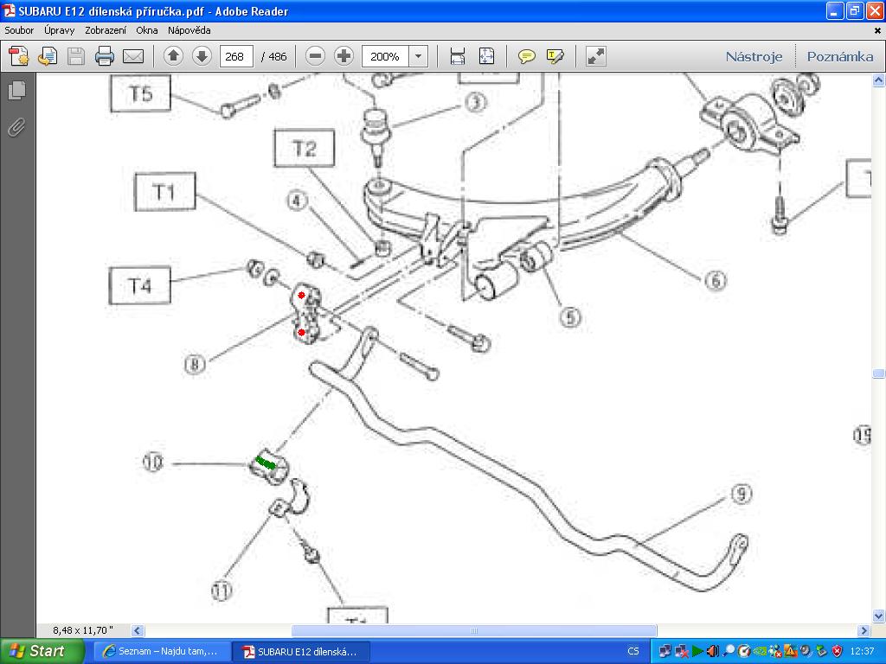
Task: Go to the previous page arrow
Action: point(173,56)
